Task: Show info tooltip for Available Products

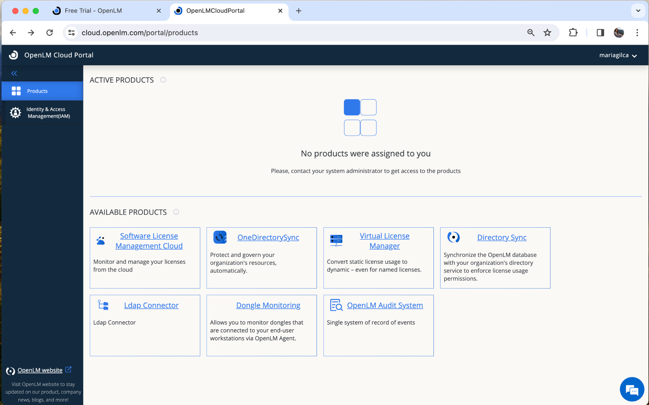Action: pos(176,212)
